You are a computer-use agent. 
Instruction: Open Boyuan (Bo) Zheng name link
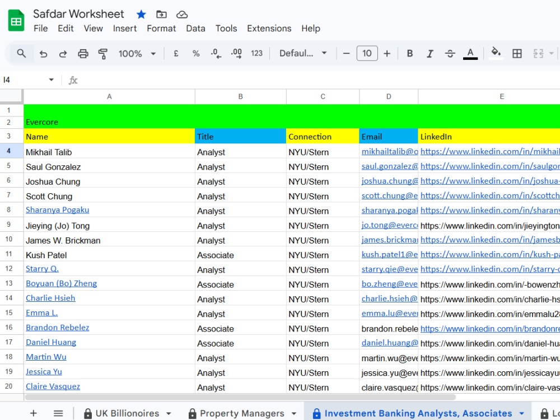coord(62,283)
